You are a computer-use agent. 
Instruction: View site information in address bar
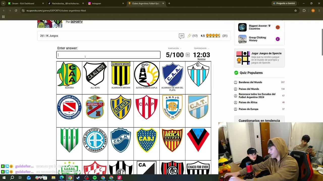coord(23,11)
